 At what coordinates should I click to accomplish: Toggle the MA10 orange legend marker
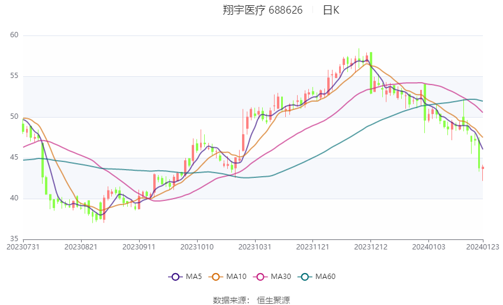click(215, 277)
